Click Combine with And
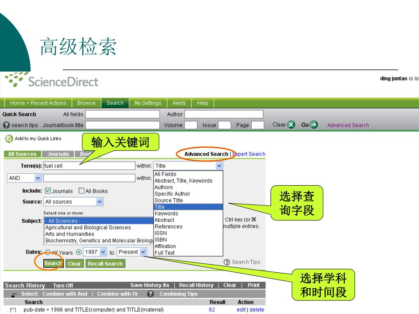The height and width of the screenshot is (314, 419). coord(65,294)
